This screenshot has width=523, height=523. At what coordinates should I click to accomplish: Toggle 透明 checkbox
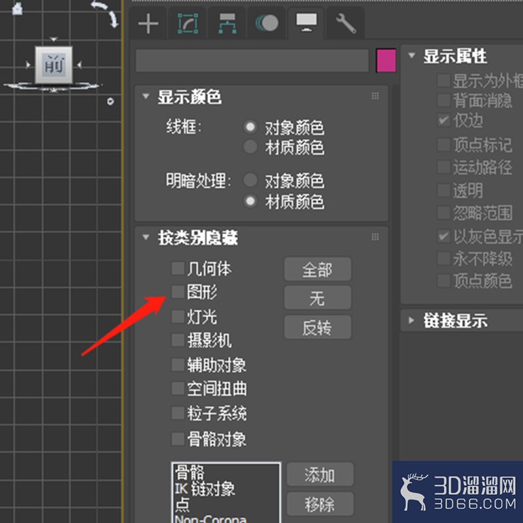tap(443, 190)
